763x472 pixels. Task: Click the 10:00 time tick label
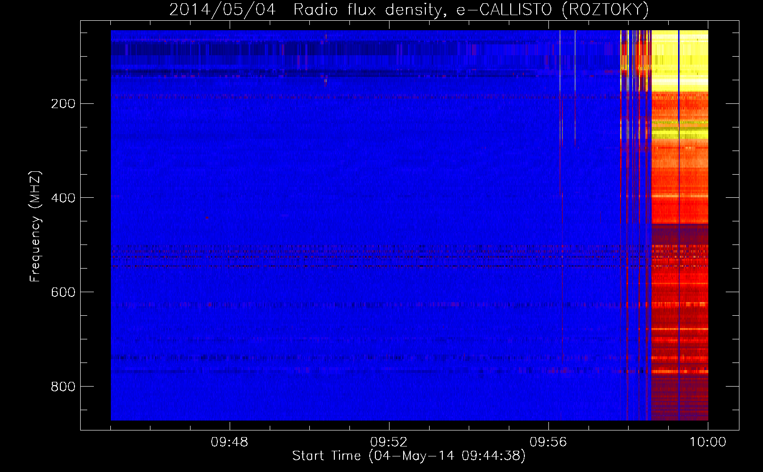point(708,442)
